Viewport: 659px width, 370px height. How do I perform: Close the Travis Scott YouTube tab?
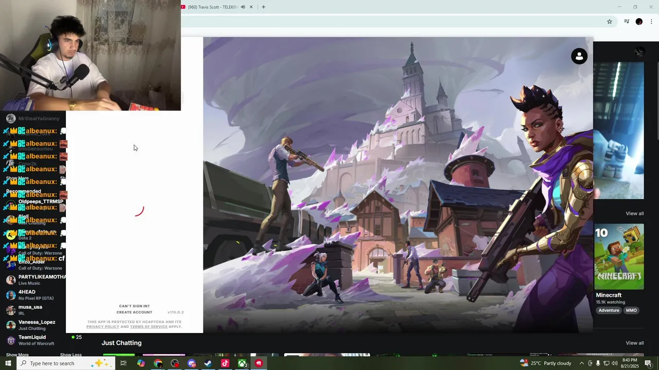[251, 7]
